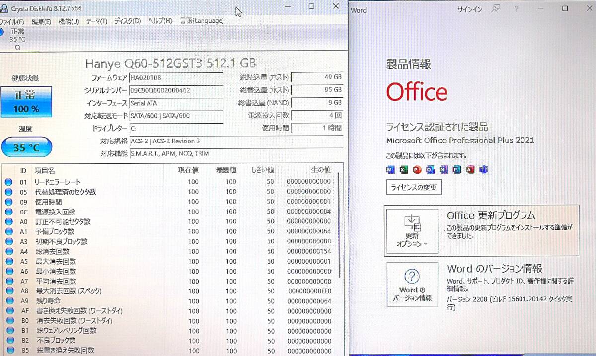Click the Outlook icon under included products
Image resolution: width=596 pixels, height=356 pixels.
(x=430, y=170)
